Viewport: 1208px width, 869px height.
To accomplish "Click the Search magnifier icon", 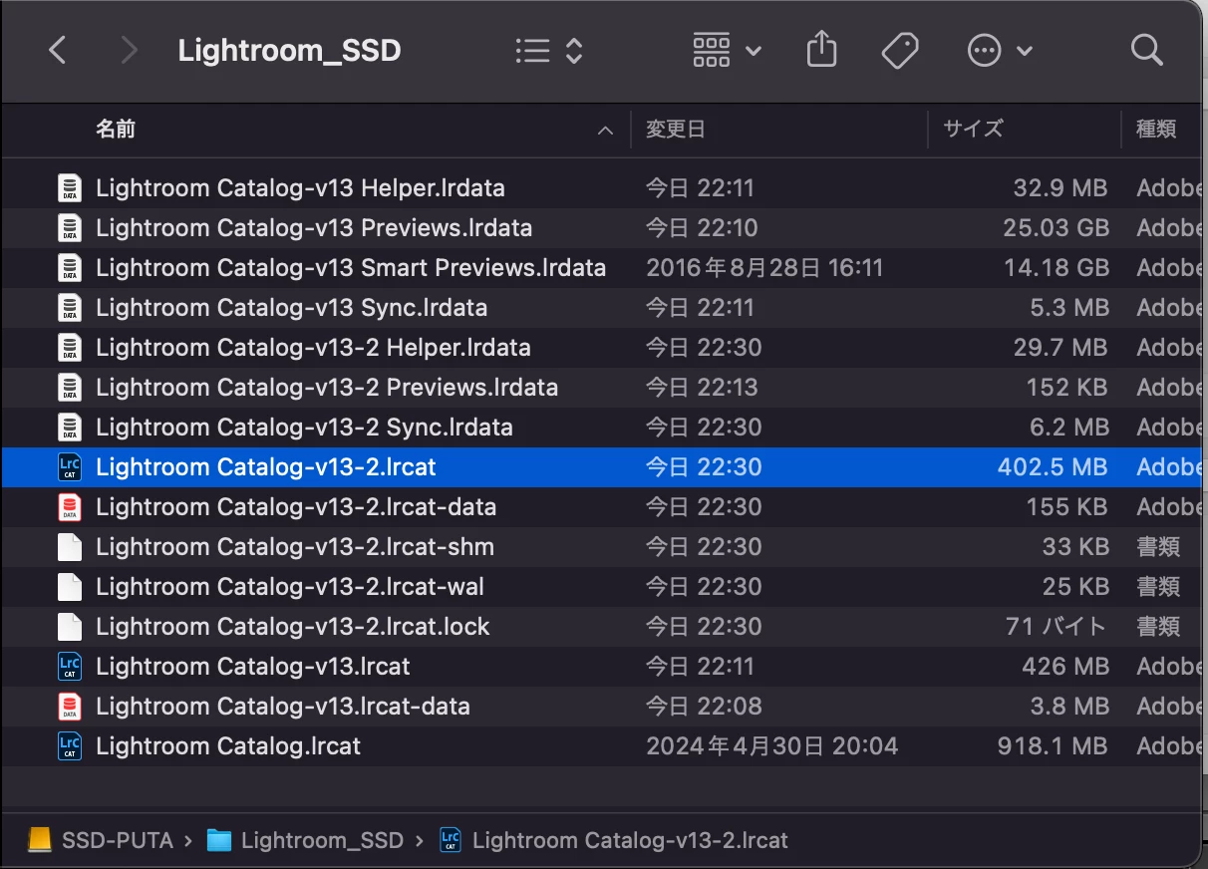I will click(1147, 51).
